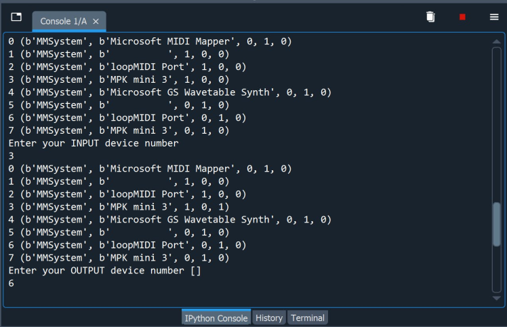Screen dimensions: 507x327
Task: Open the Terminal tab
Action: click(308, 318)
